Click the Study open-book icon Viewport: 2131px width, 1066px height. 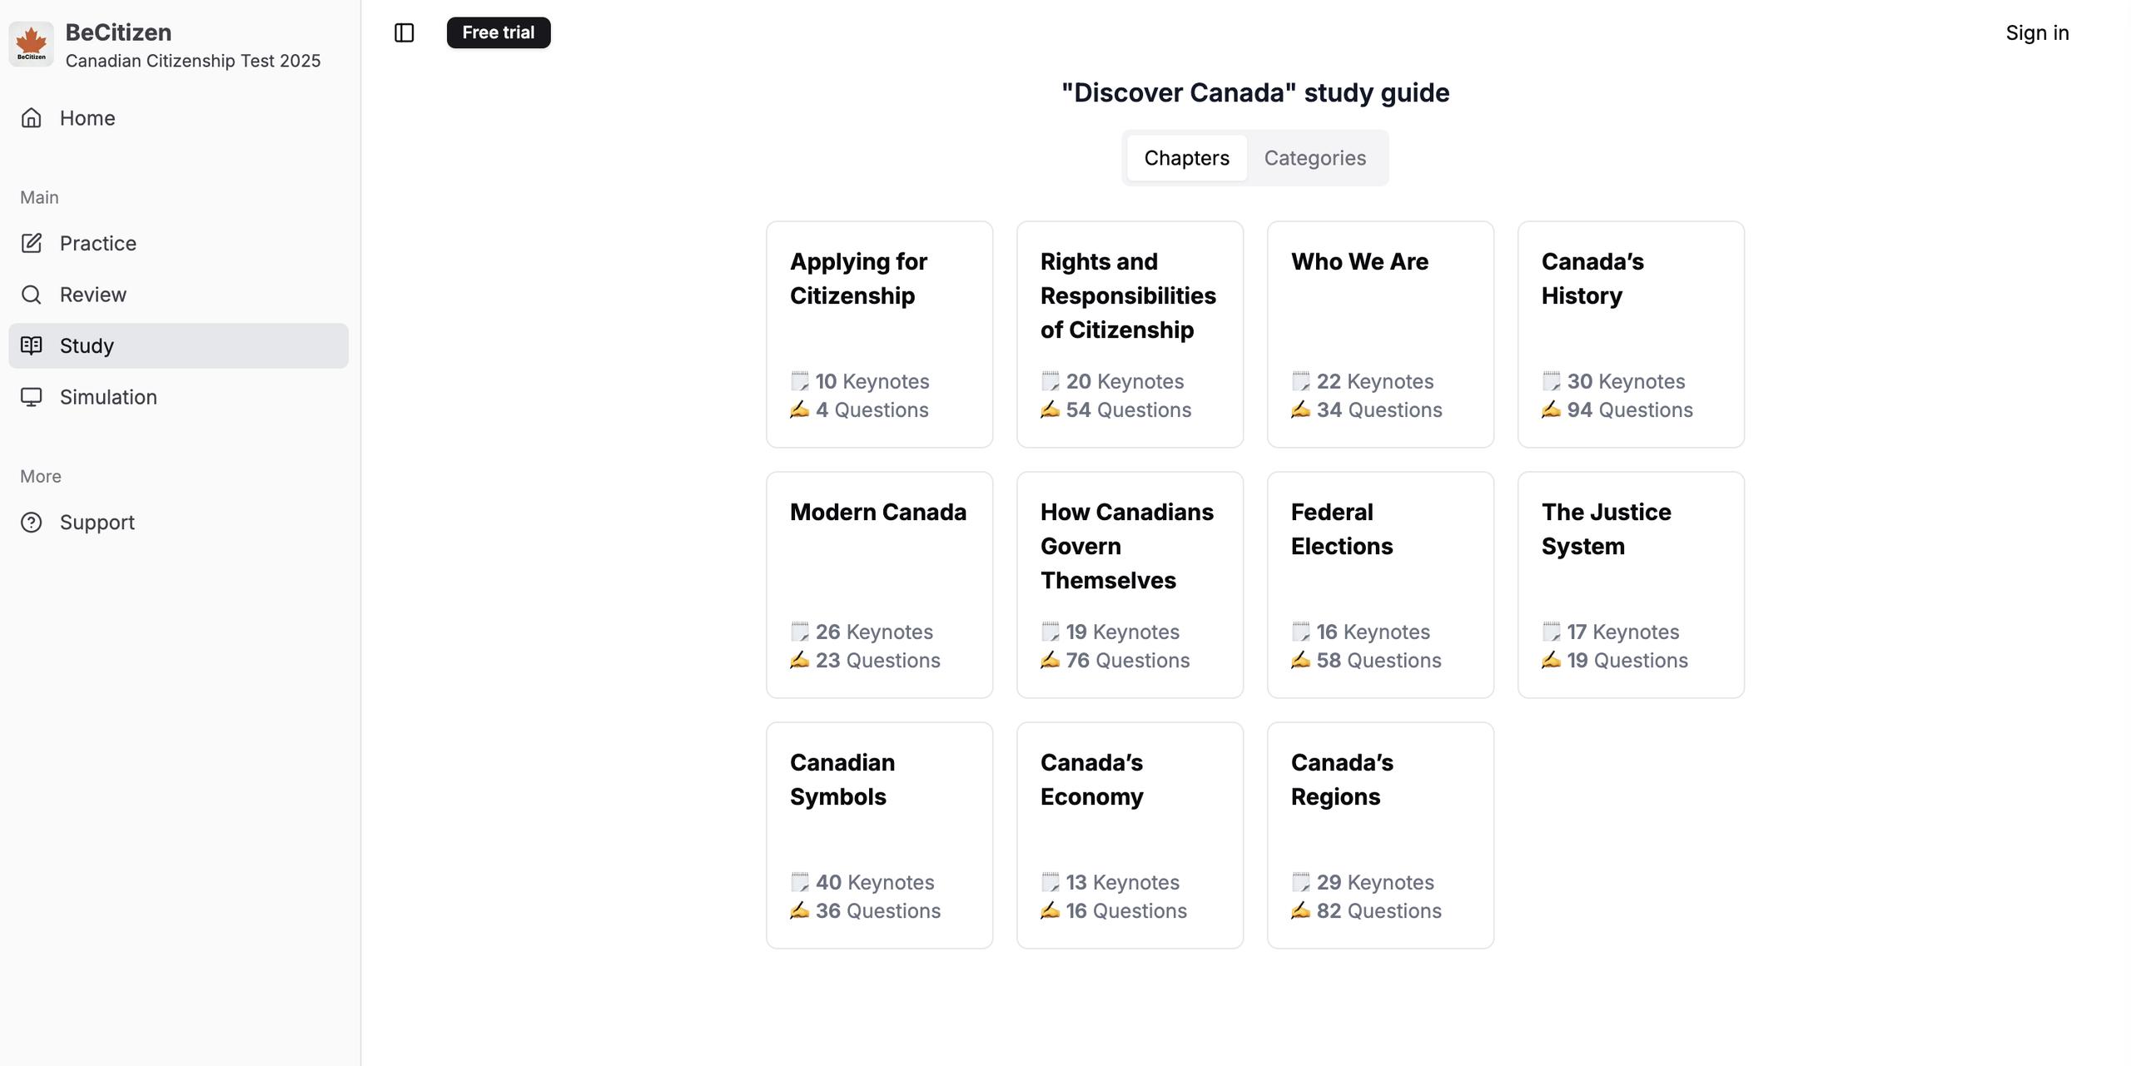pos(32,345)
